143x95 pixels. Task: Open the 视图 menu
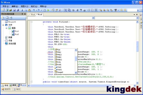tap(24, 6)
